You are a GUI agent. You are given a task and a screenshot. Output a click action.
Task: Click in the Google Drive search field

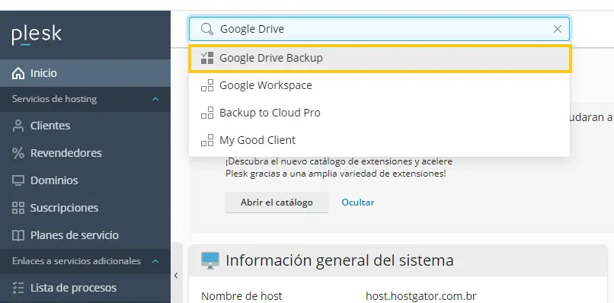(379, 29)
